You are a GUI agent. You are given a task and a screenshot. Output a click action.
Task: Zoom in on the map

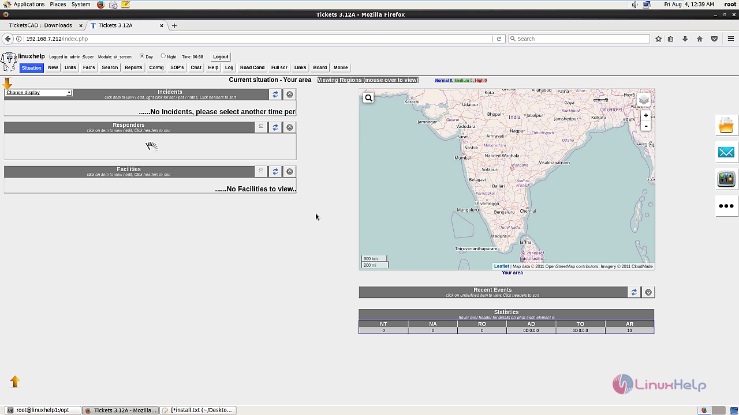pyautogui.click(x=646, y=115)
